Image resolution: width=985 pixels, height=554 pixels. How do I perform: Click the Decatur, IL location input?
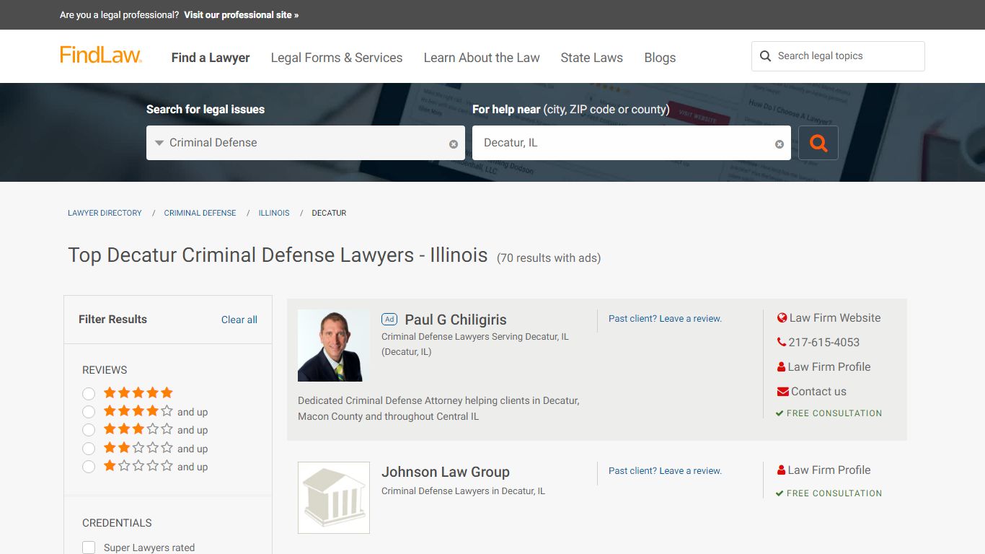pyautogui.click(x=631, y=143)
